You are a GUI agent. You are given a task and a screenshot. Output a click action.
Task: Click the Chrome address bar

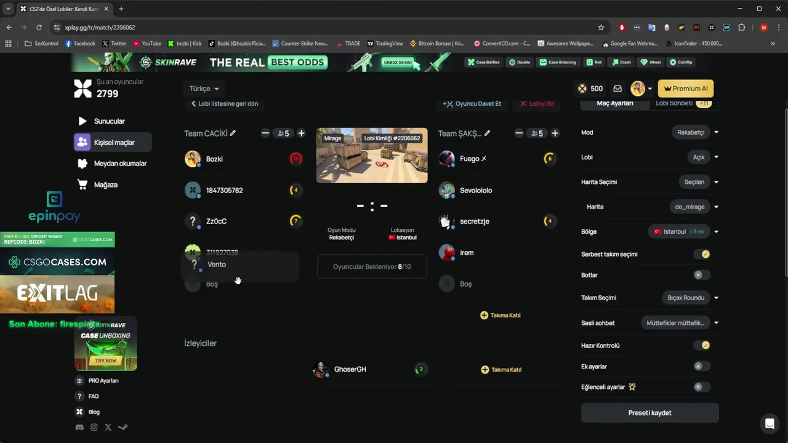coord(326,27)
